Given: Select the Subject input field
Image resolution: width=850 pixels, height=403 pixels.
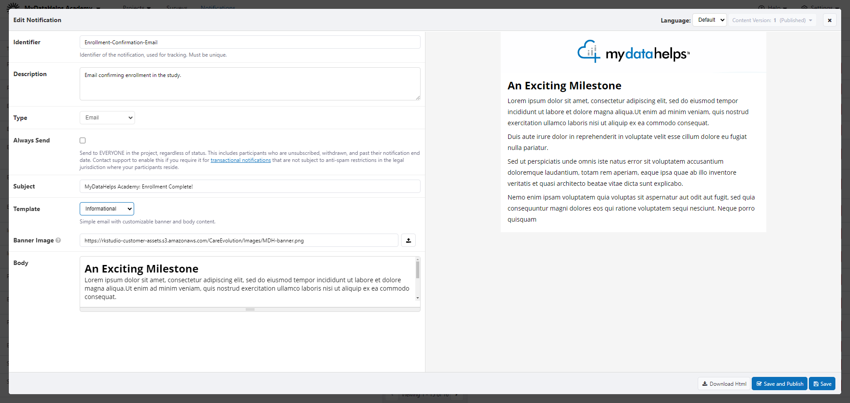Looking at the screenshot, I should tap(250, 187).
